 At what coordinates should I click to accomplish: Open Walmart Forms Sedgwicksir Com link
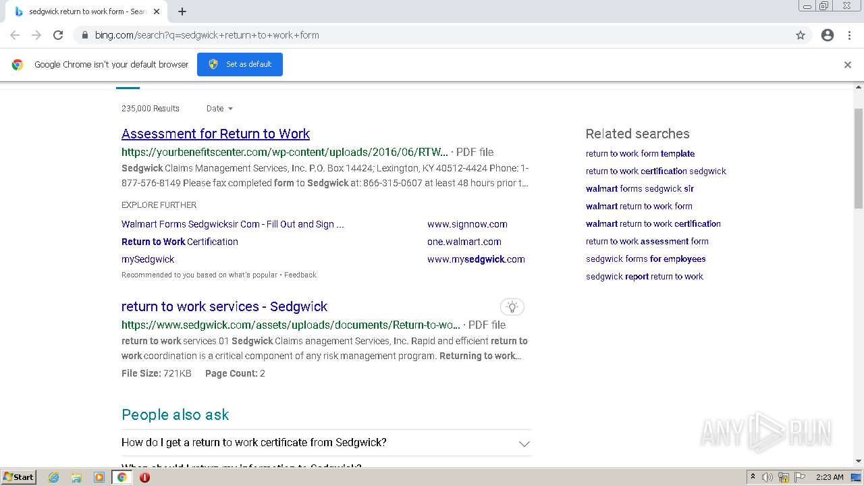[x=233, y=224]
